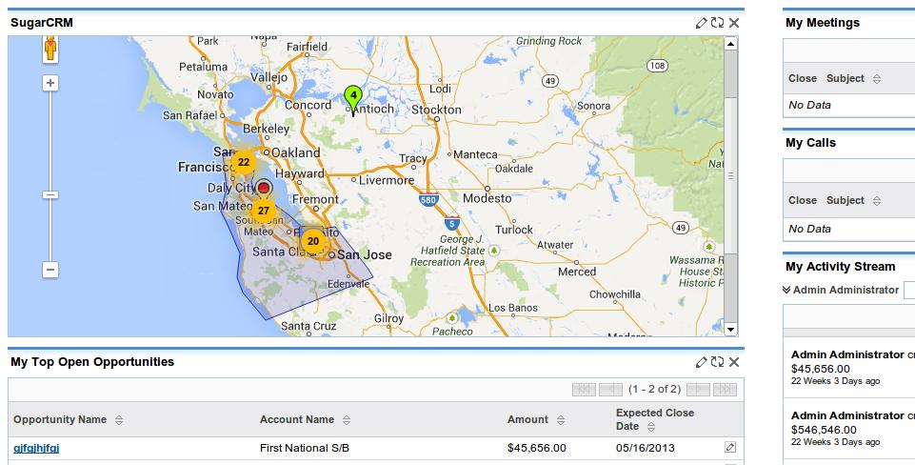This screenshot has width=915, height=465.
Task: Click the No Data text in My Meetings
Action: (809, 105)
